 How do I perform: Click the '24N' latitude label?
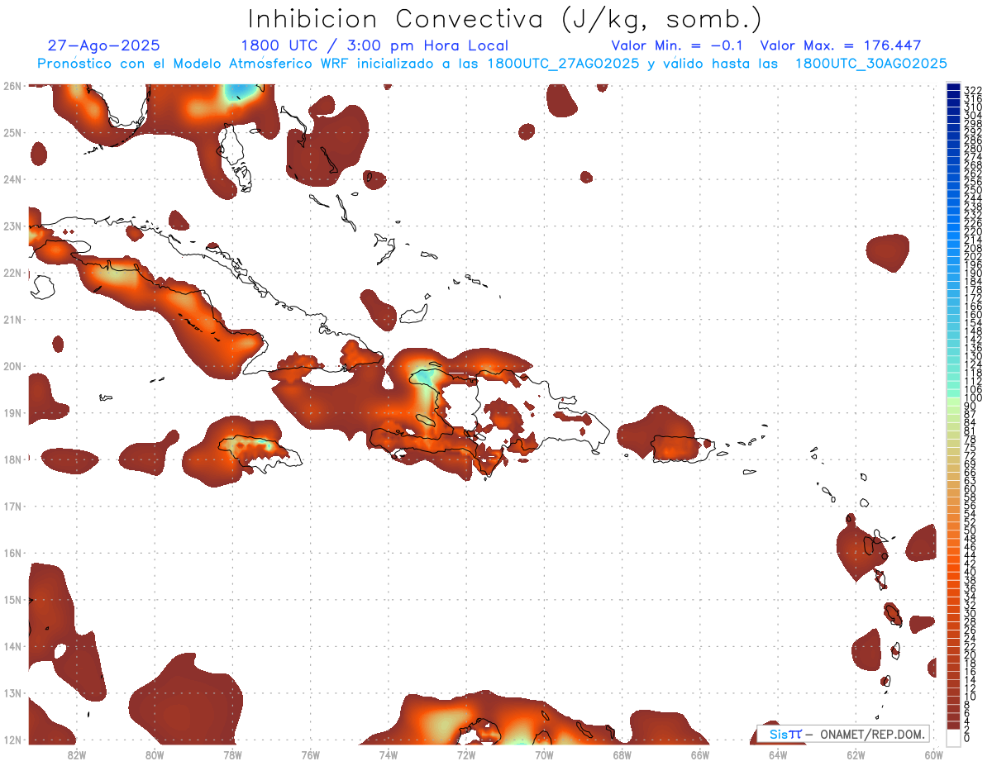(12, 178)
